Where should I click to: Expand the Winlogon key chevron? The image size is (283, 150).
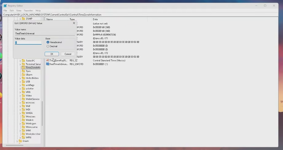click(20, 123)
